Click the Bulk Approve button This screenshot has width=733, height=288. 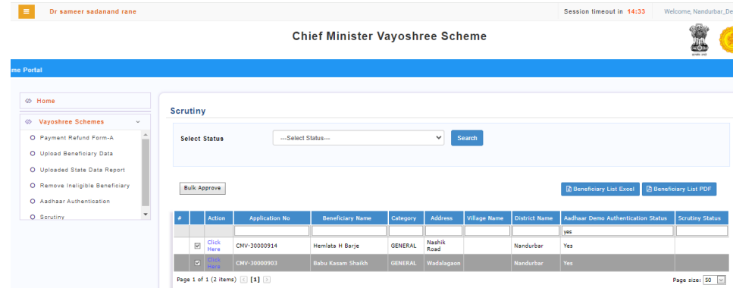click(202, 188)
